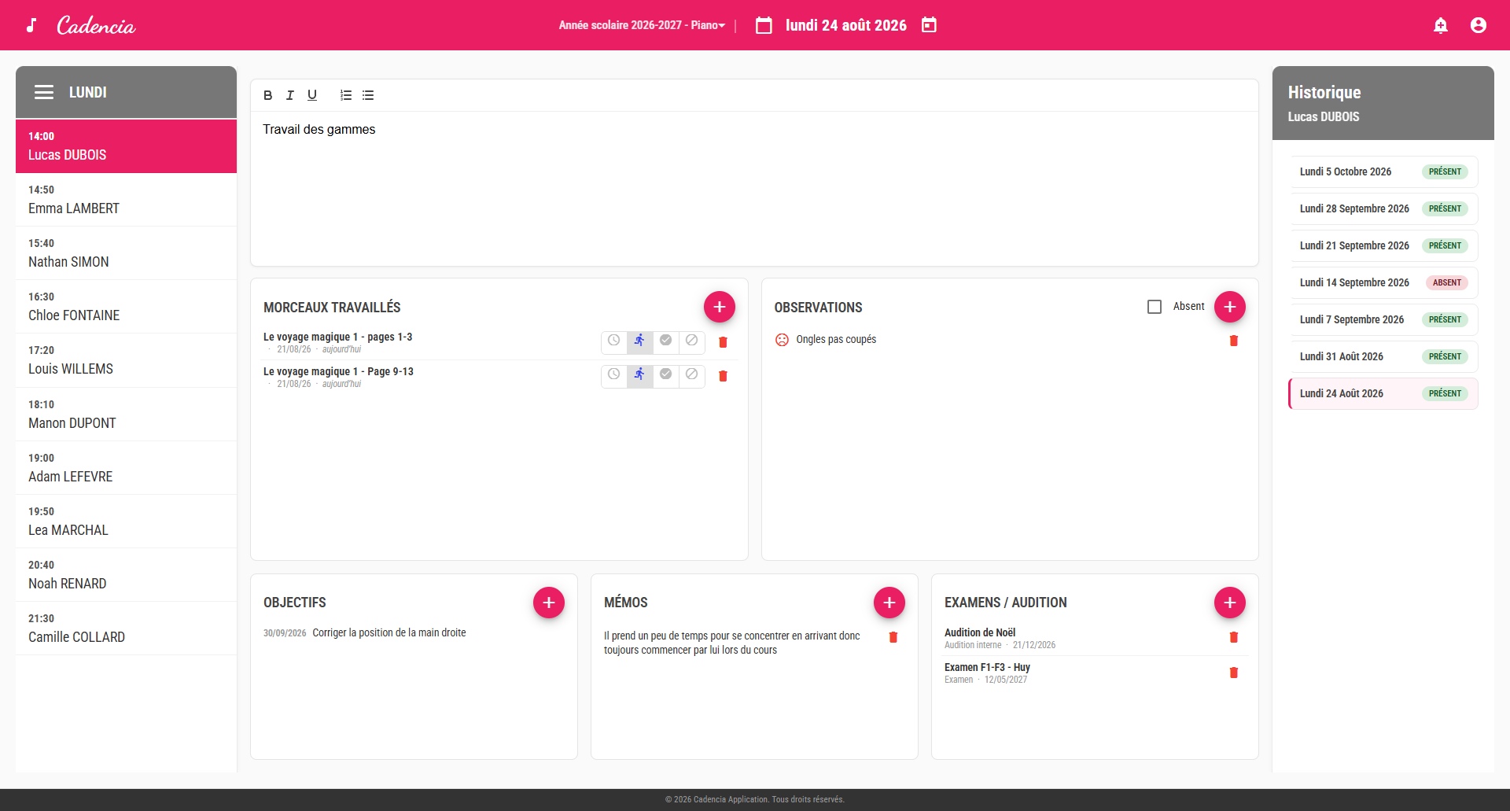Click the lundi 24 août 2026 date heading
The width and height of the screenshot is (1510, 811).
846,25
